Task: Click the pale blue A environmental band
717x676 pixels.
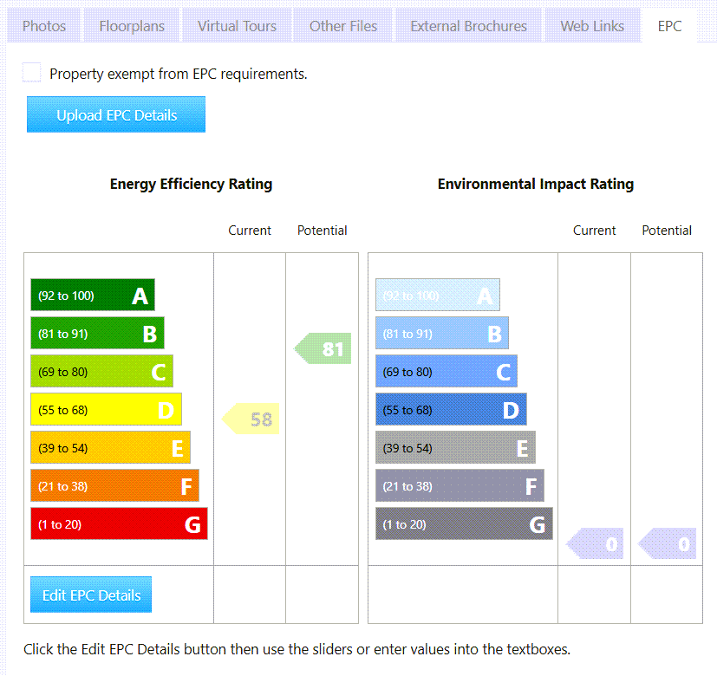Action: [438, 296]
